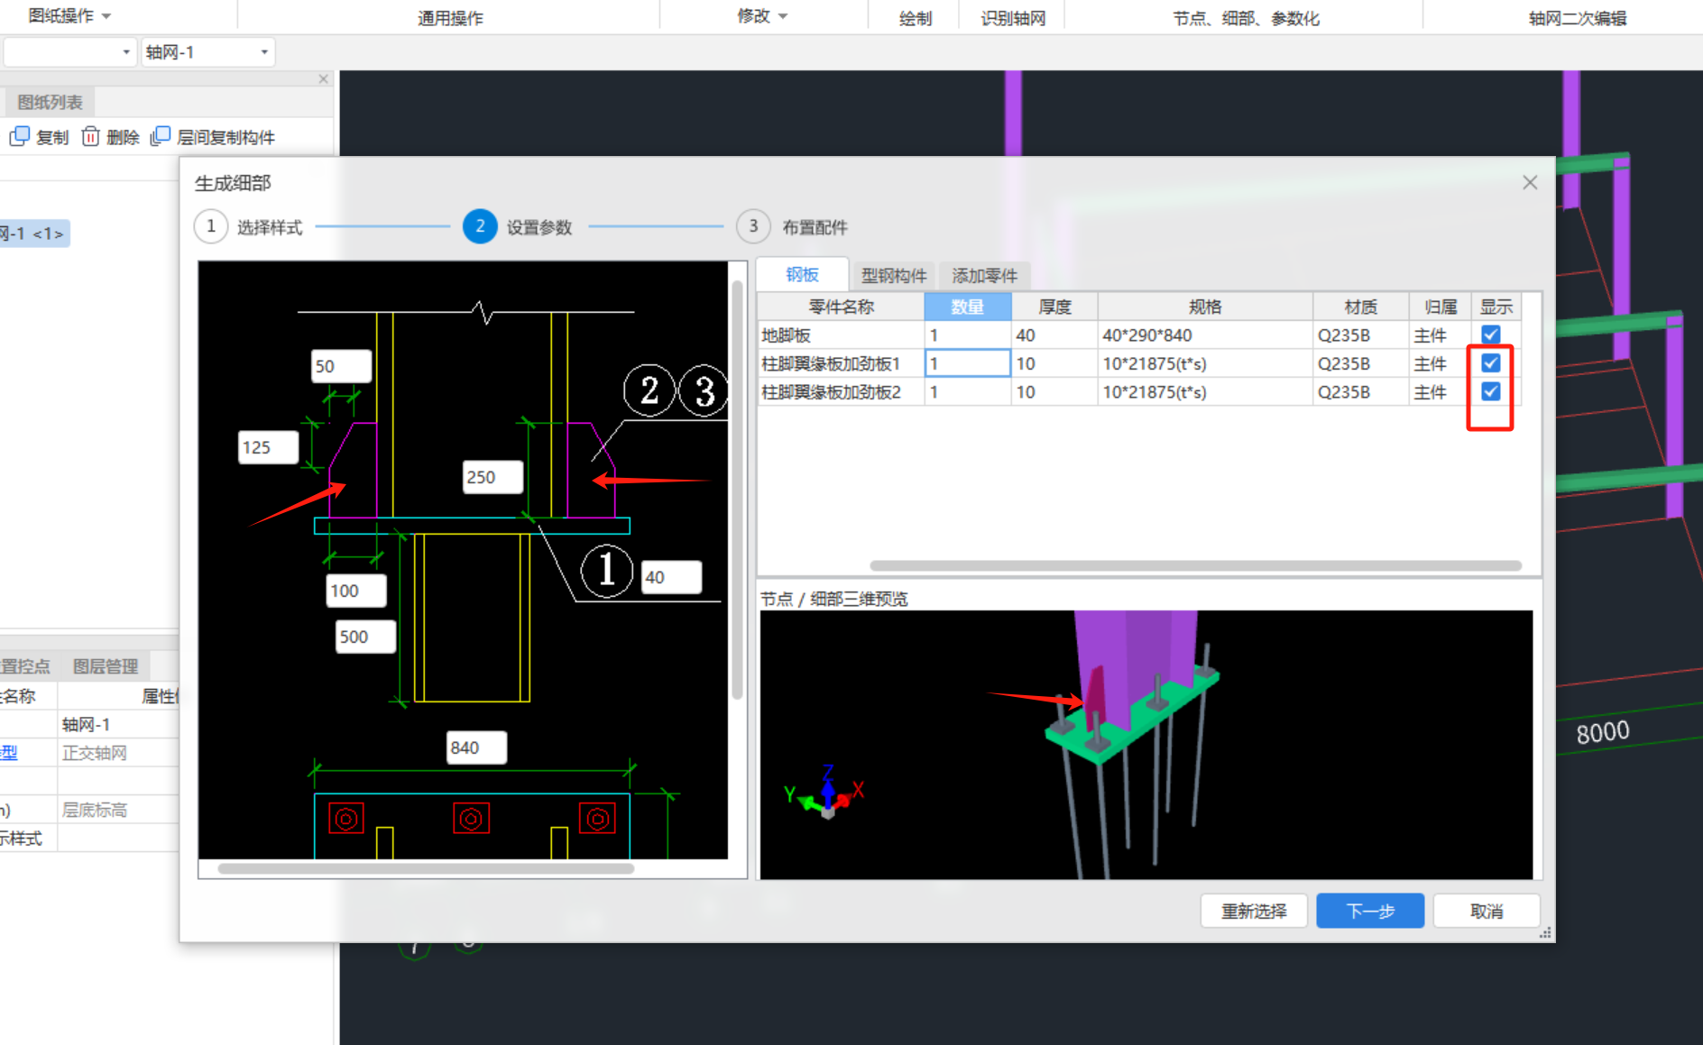Click the 重新选择 button
The image size is (1703, 1045).
click(1254, 911)
